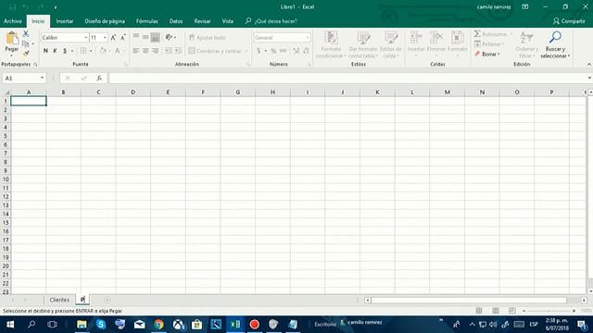Click the percent style icon

(273, 51)
